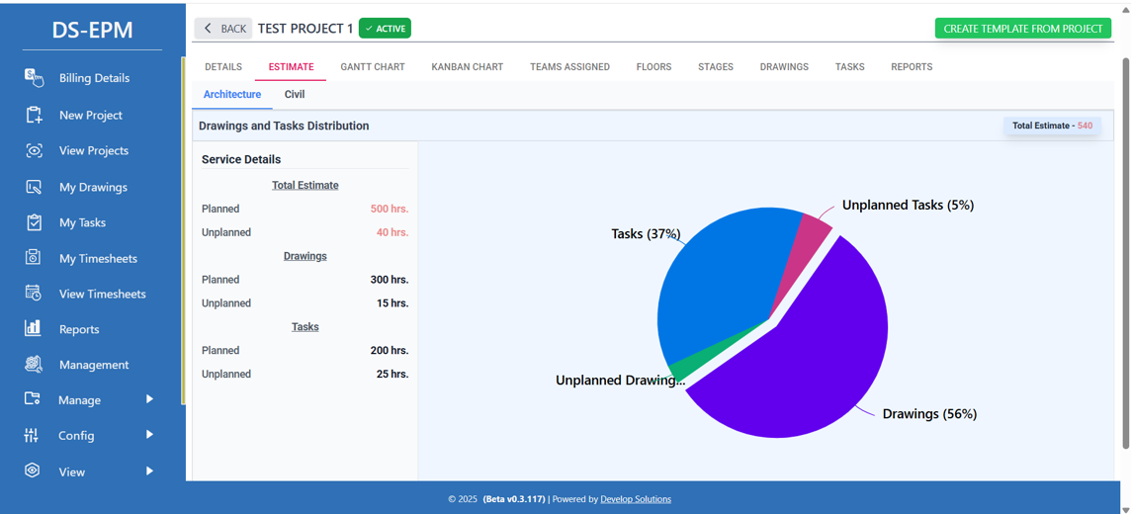Viewport: 1131px width, 514px height.
Task: Click the My Tasks checklist icon
Action: pos(34,222)
